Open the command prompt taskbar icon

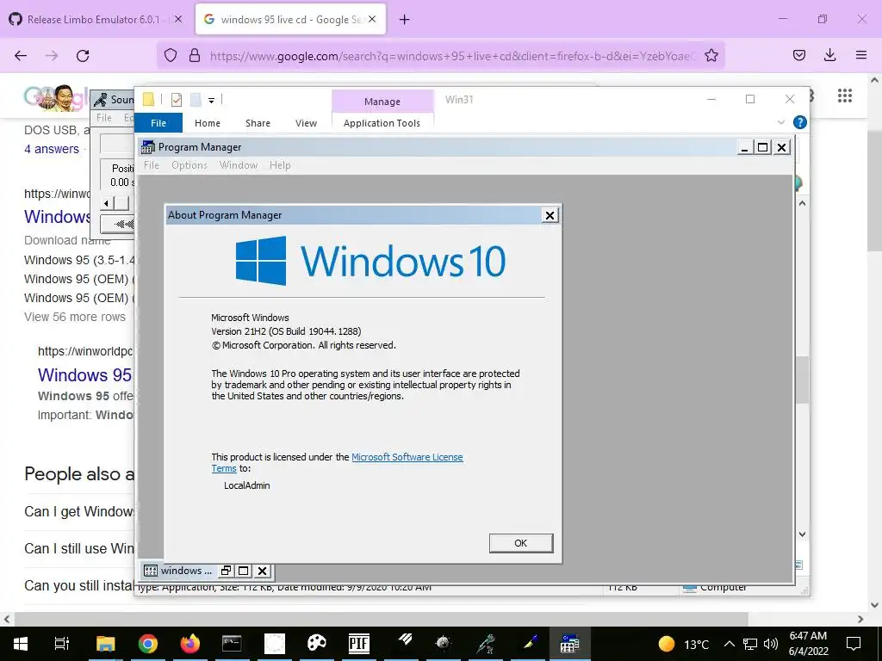[x=232, y=644]
